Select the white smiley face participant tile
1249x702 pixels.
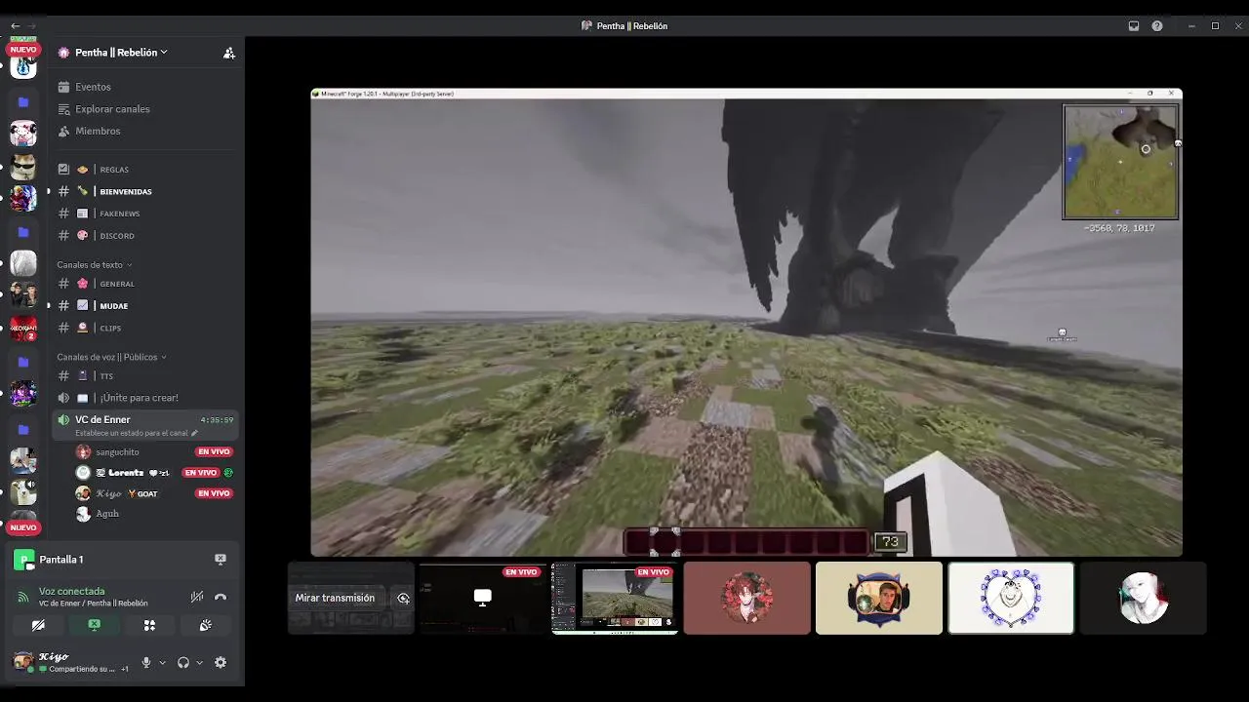coord(1011,599)
